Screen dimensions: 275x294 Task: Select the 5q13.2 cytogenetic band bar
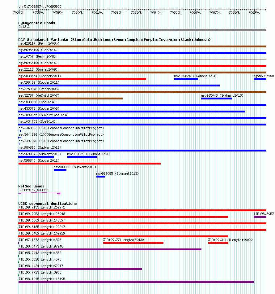[142, 30]
